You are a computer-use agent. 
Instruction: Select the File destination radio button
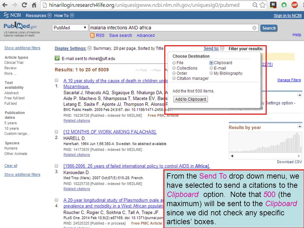coord(174,63)
